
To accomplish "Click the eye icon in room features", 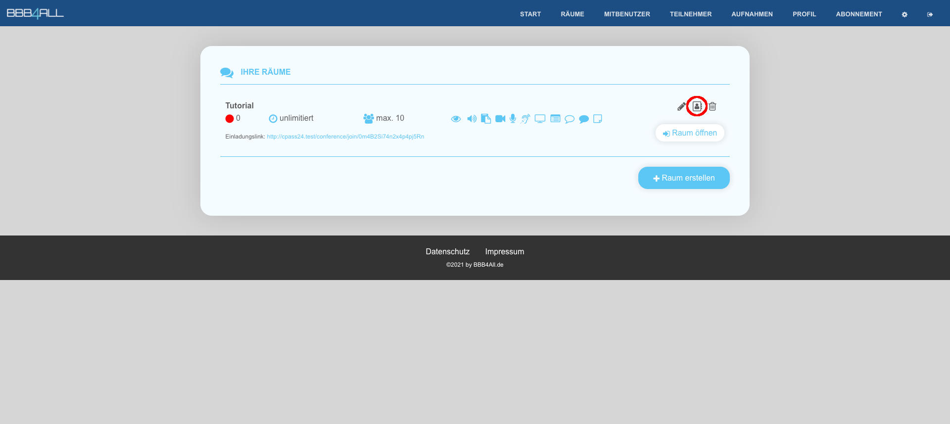I will (x=456, y=119).
